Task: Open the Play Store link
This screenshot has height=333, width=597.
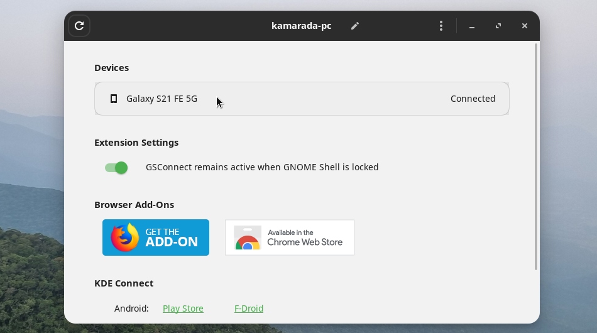Action: pos(183,308)
